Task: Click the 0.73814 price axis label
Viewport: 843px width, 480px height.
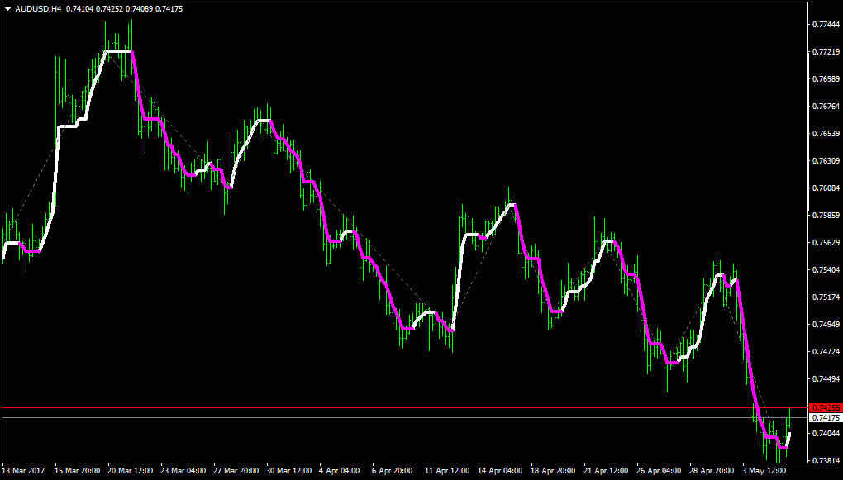Action: click(826, 461)
